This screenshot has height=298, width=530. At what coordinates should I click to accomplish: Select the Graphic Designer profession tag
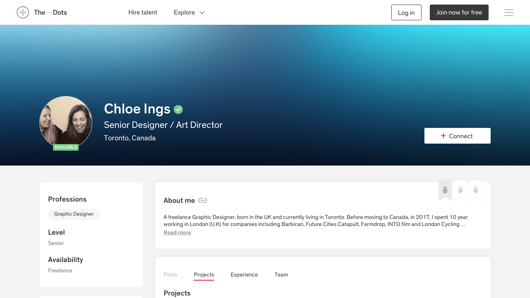coord(74,214)
